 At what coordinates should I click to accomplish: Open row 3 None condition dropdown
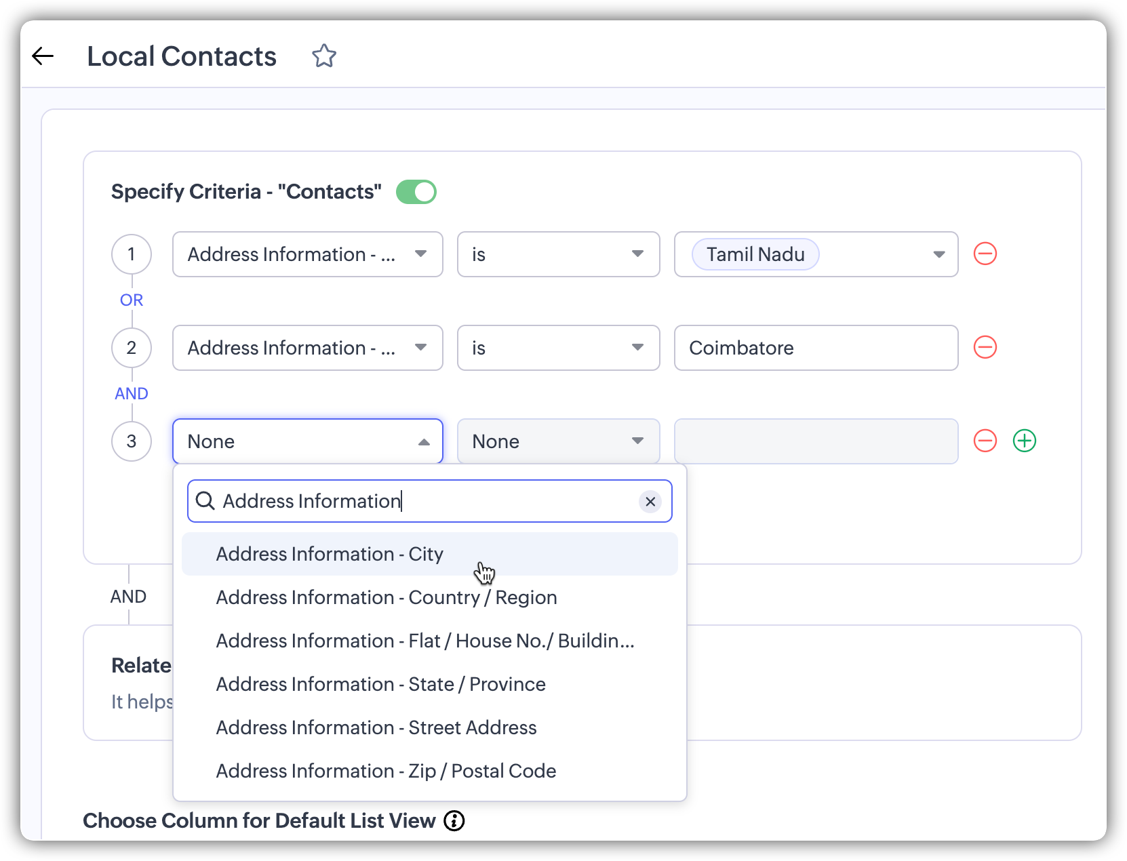(x=558, y=441)
